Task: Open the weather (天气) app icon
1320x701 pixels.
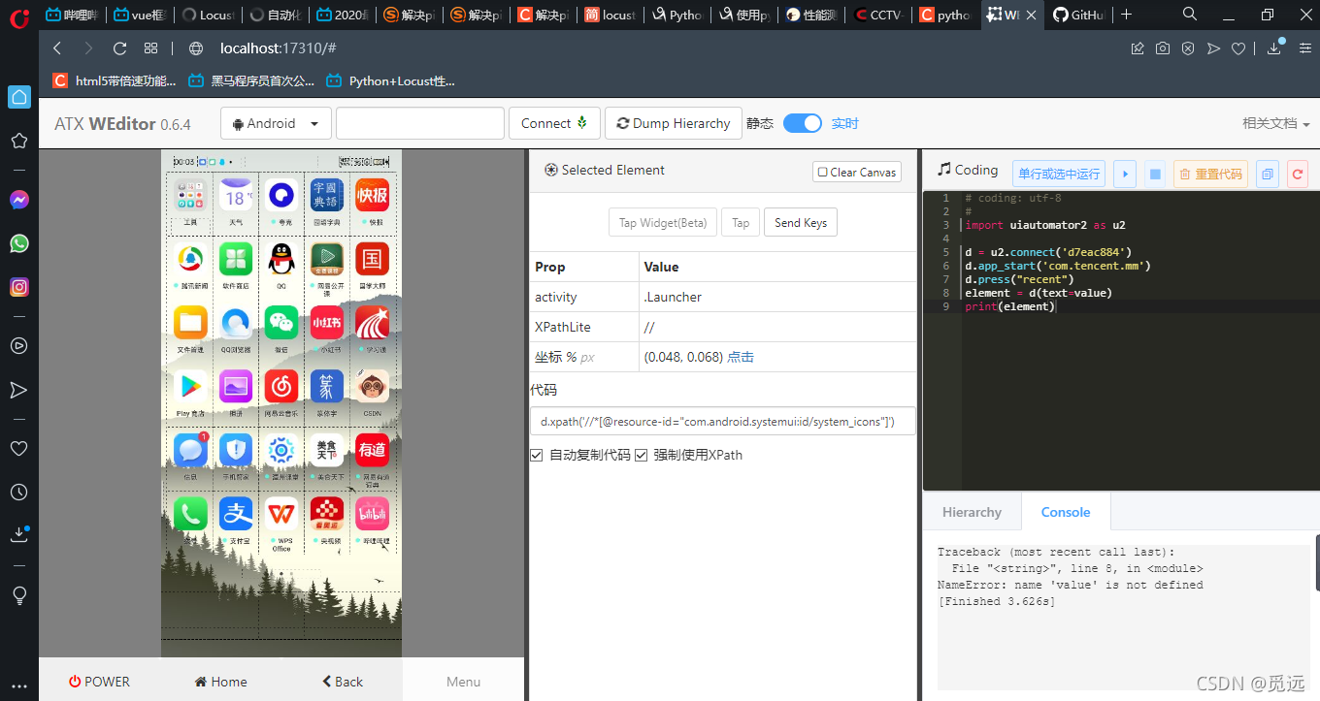Action: coord(236,195)
